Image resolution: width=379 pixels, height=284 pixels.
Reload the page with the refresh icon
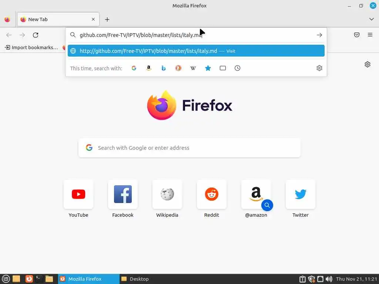pyautogui.click(x=36, y=35)
